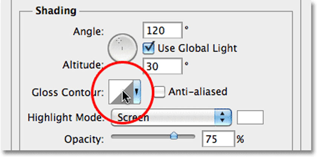Click the 'Gloss Contour:' label
This screenshot has height=157, width=317.
[68, 92]
